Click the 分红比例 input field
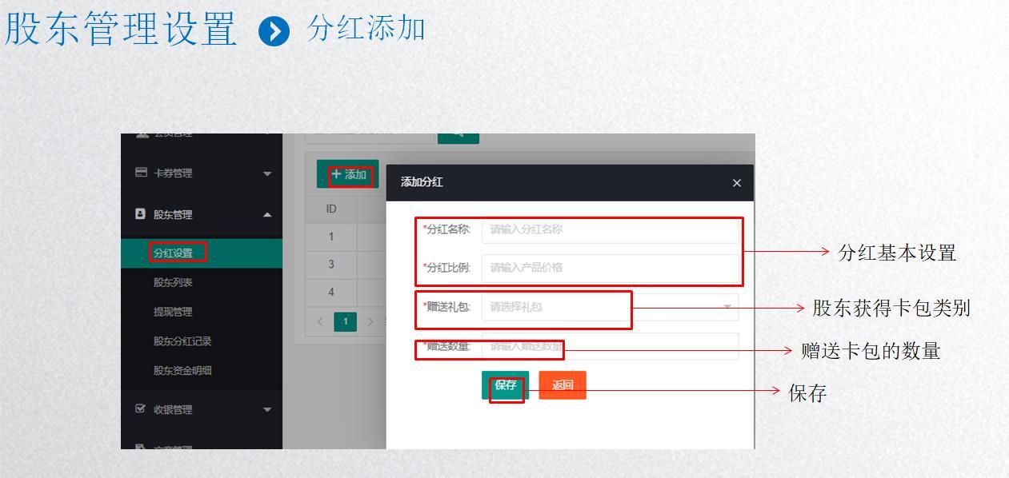Screen dimensions: 1009x478 pyautogui.click(x=610, y=268)
